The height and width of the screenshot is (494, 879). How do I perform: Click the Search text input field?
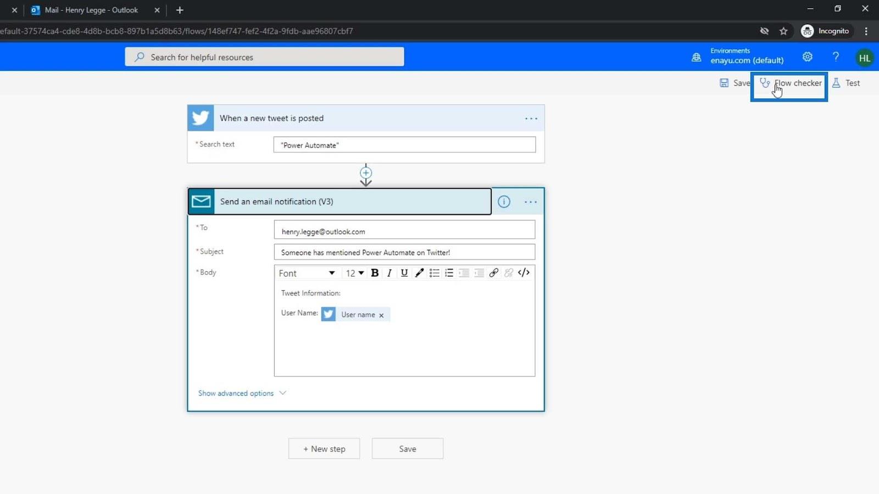(x=404, y=145)
